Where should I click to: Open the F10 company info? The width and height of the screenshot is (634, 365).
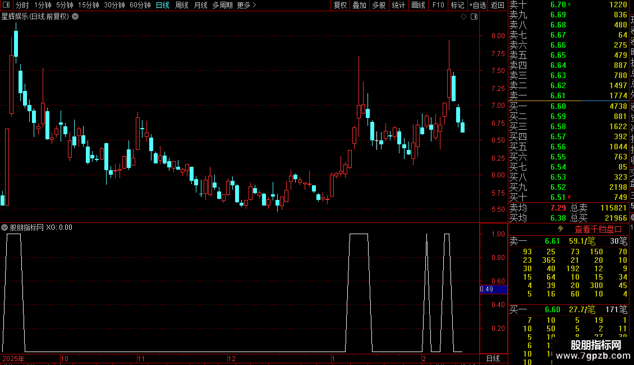(438, 5)
